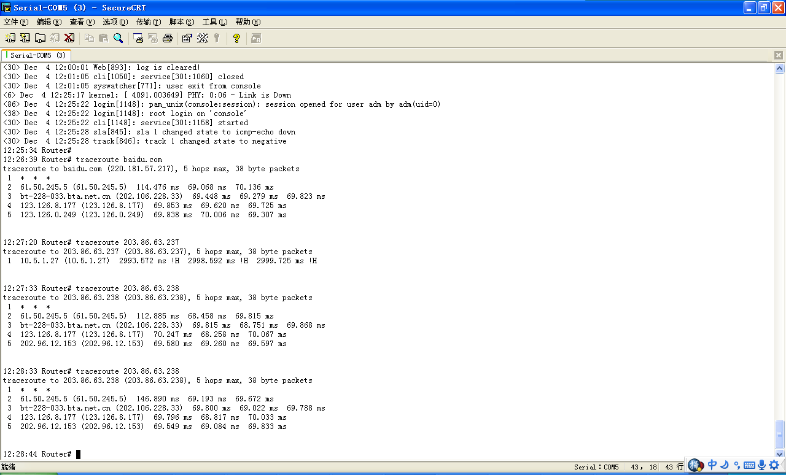This screenshot has height=475, width=786.
Task: Open Find with the magnifying glass icon
Action: [119, 38]
